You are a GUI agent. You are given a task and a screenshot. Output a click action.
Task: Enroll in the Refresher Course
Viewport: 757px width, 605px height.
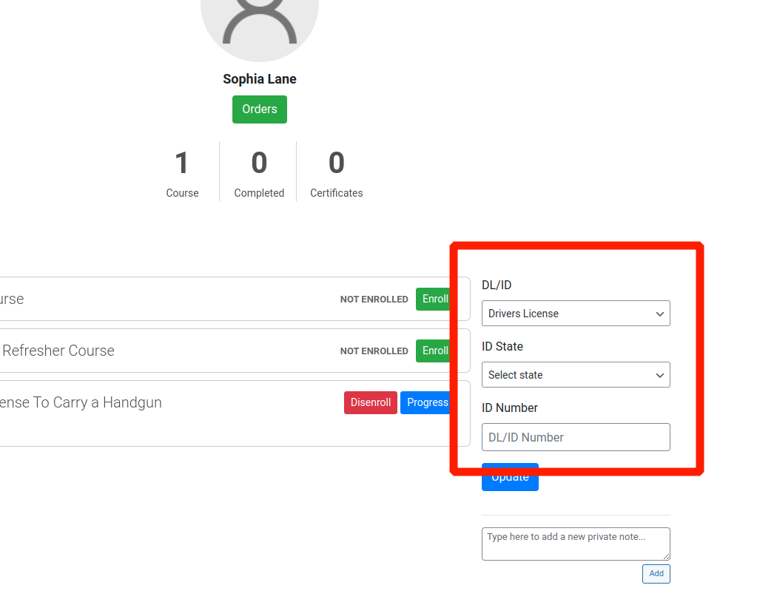click(434, 351)
